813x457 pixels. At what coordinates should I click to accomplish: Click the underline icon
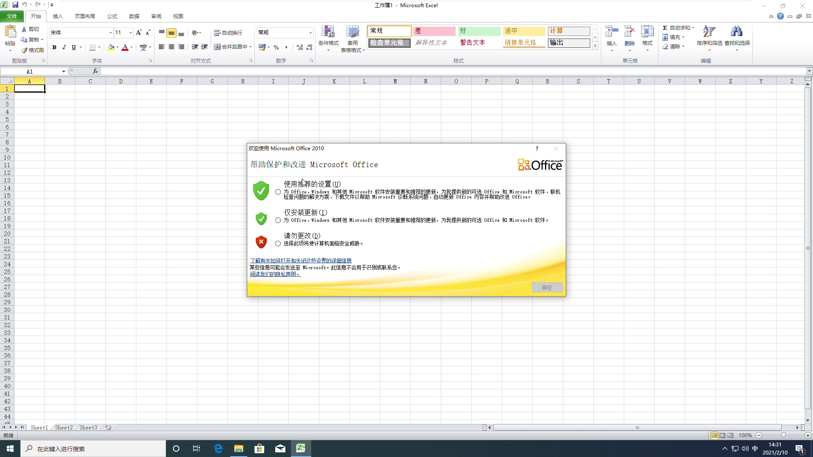pos(74,47)
